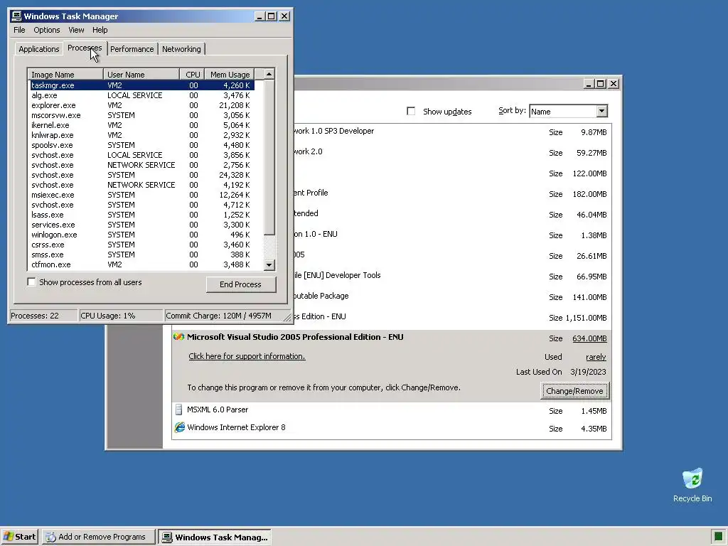This screenshot has width=728, height=546.
Task: Select the knlwrap.exe process
Action: [x=141, y=135]
